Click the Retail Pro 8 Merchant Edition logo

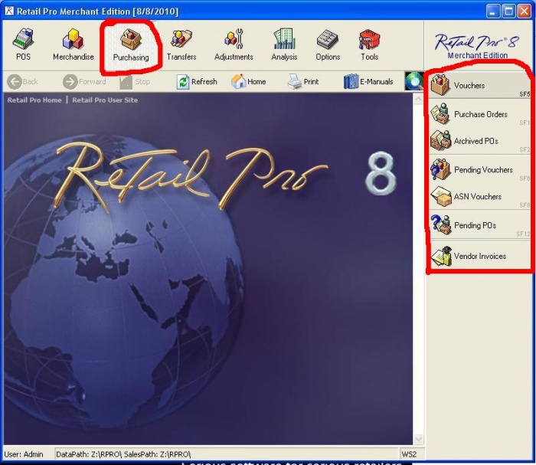pyautogui.click(x=477, y=45)
